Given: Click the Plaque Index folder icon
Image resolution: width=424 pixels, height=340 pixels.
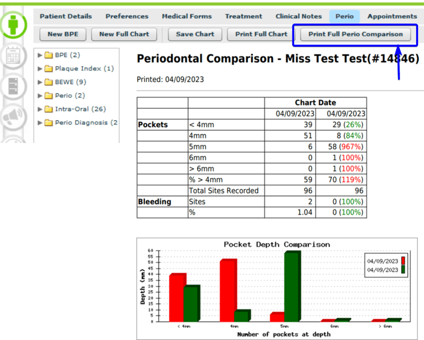Looking at the screenshot, I should [x=48, y=69].
